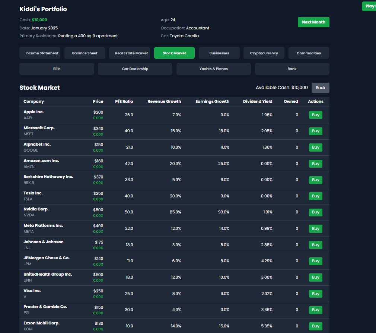
Task: Click the Back button beside Available Cash
Action: click(321, 88)
